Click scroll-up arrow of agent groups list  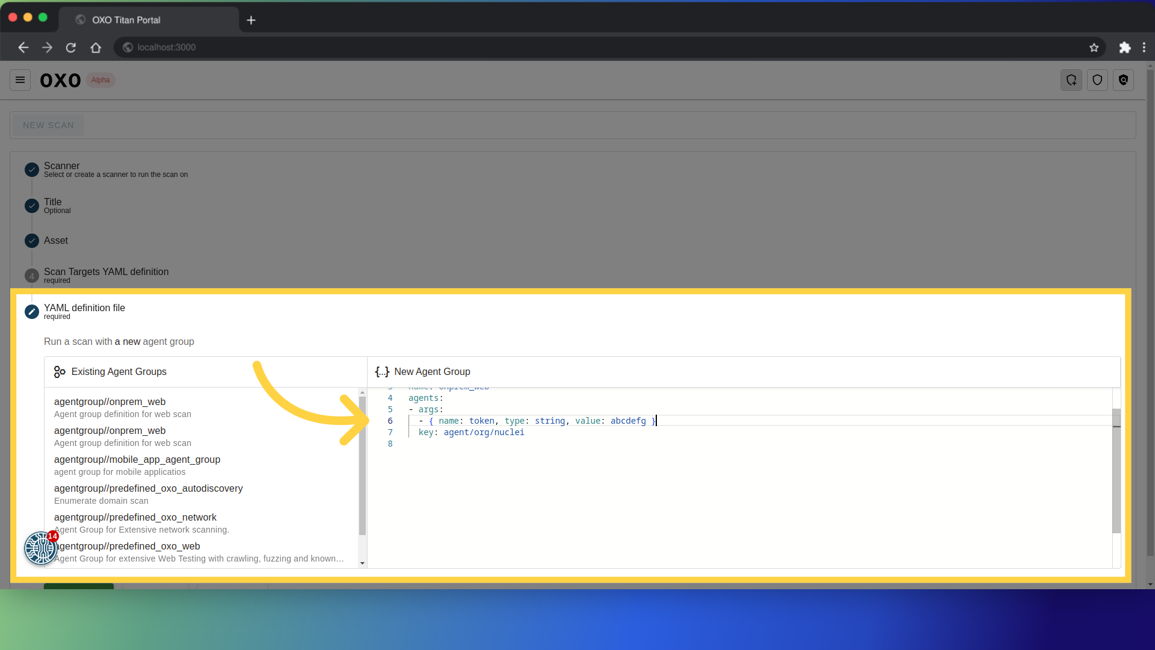click(x=362, y=392)
